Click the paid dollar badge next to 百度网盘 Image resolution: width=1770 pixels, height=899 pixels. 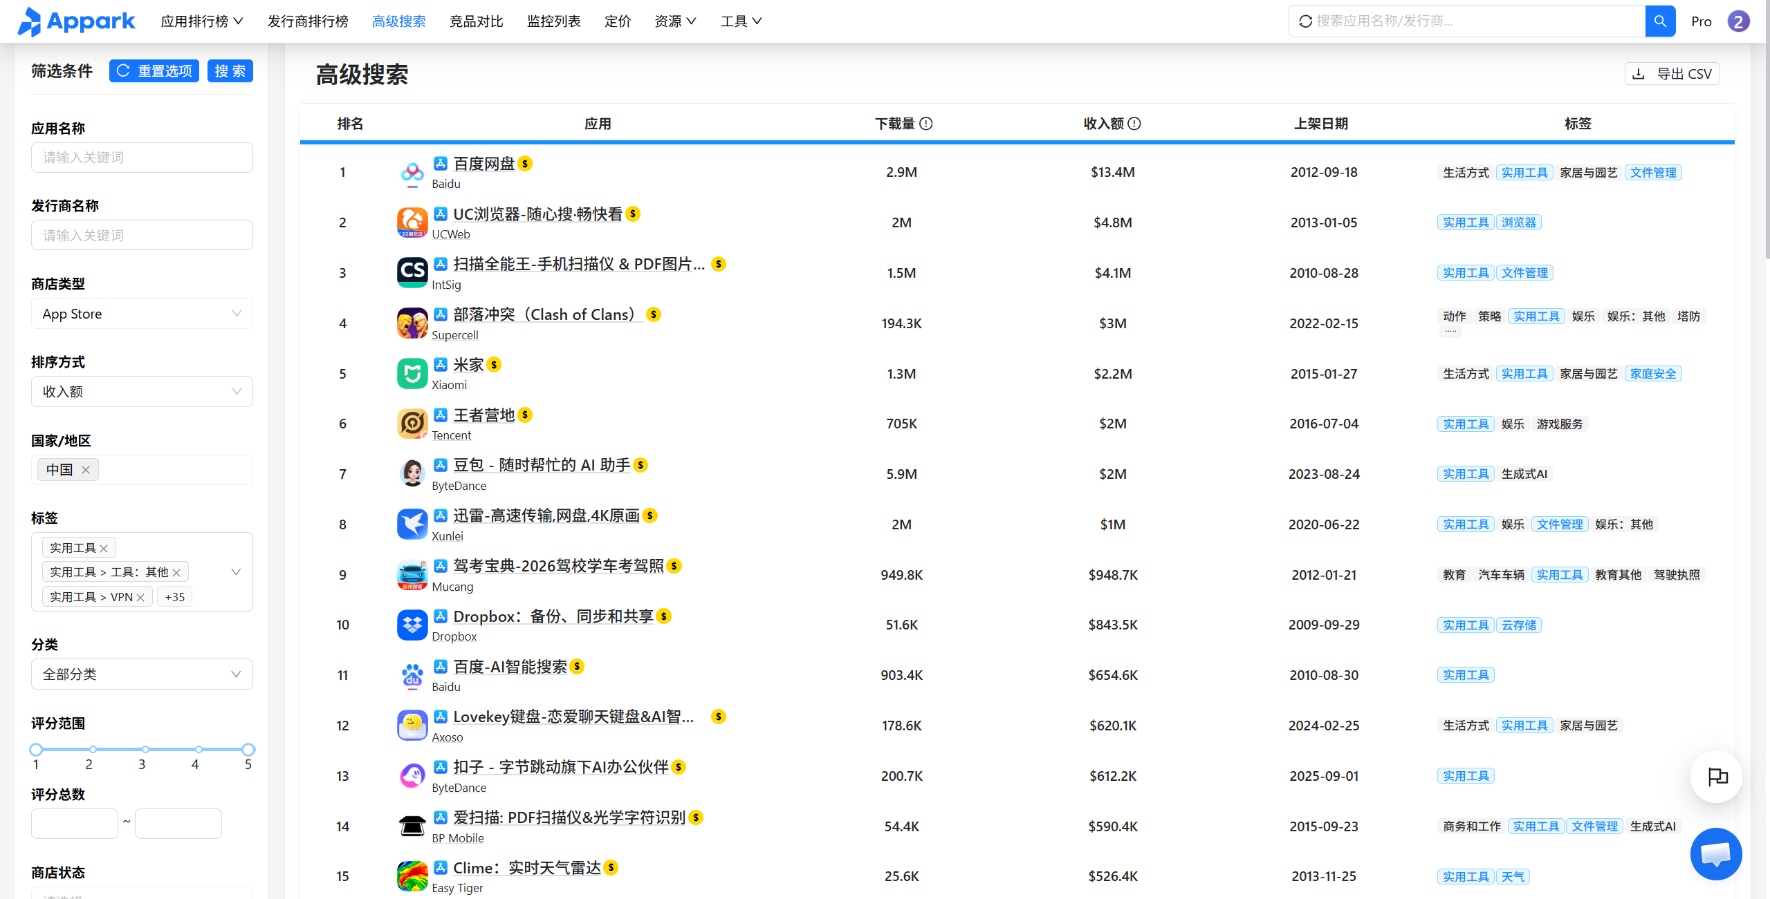pyautogui.click(x=525, y=164)
